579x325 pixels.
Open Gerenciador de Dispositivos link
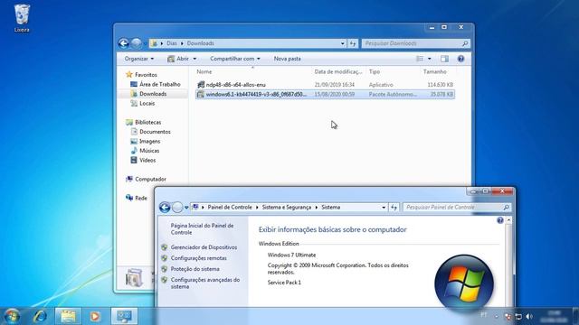coord(204,247)
